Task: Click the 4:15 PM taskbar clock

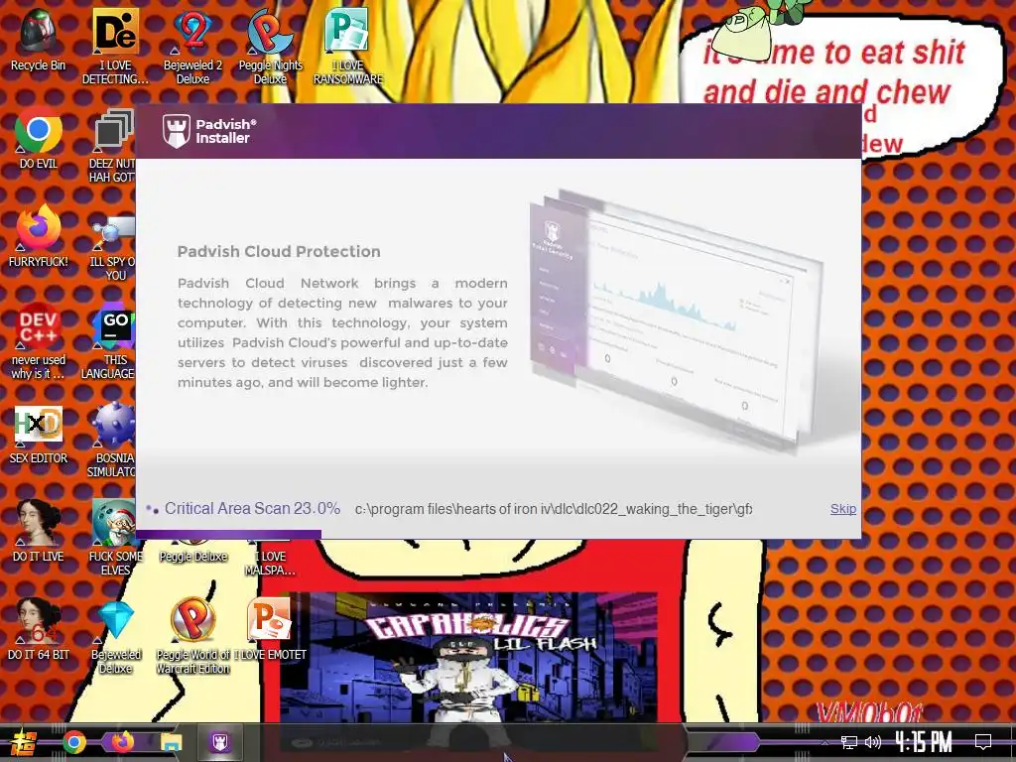Action: 924,742
